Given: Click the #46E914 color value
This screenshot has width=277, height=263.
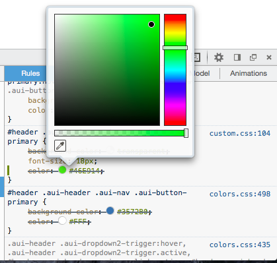Looking at the screenshot, I should pos(85,171).
